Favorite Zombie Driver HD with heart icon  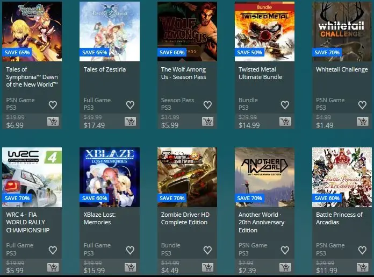(207, 250)
